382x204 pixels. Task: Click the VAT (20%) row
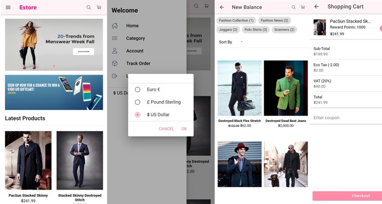[346, 83]
